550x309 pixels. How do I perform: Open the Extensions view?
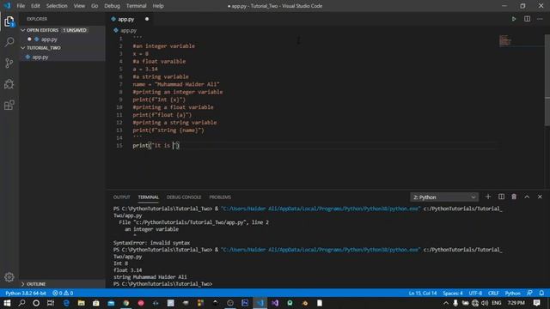(x=9, y=105)
